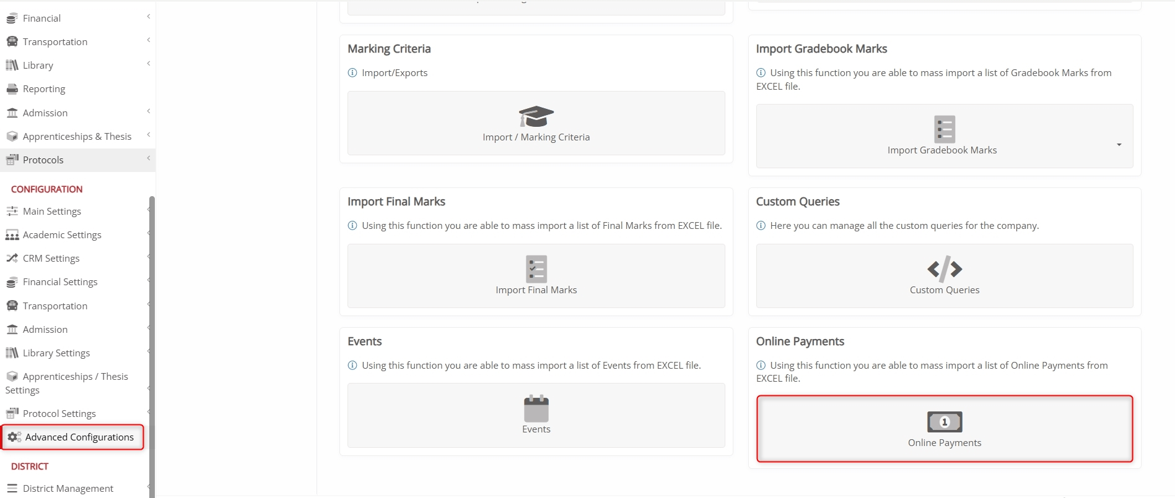This screenshot has width=1175, height=498.
Task: Click the Library books icon in sidebar
Action: tap(12, 66)
